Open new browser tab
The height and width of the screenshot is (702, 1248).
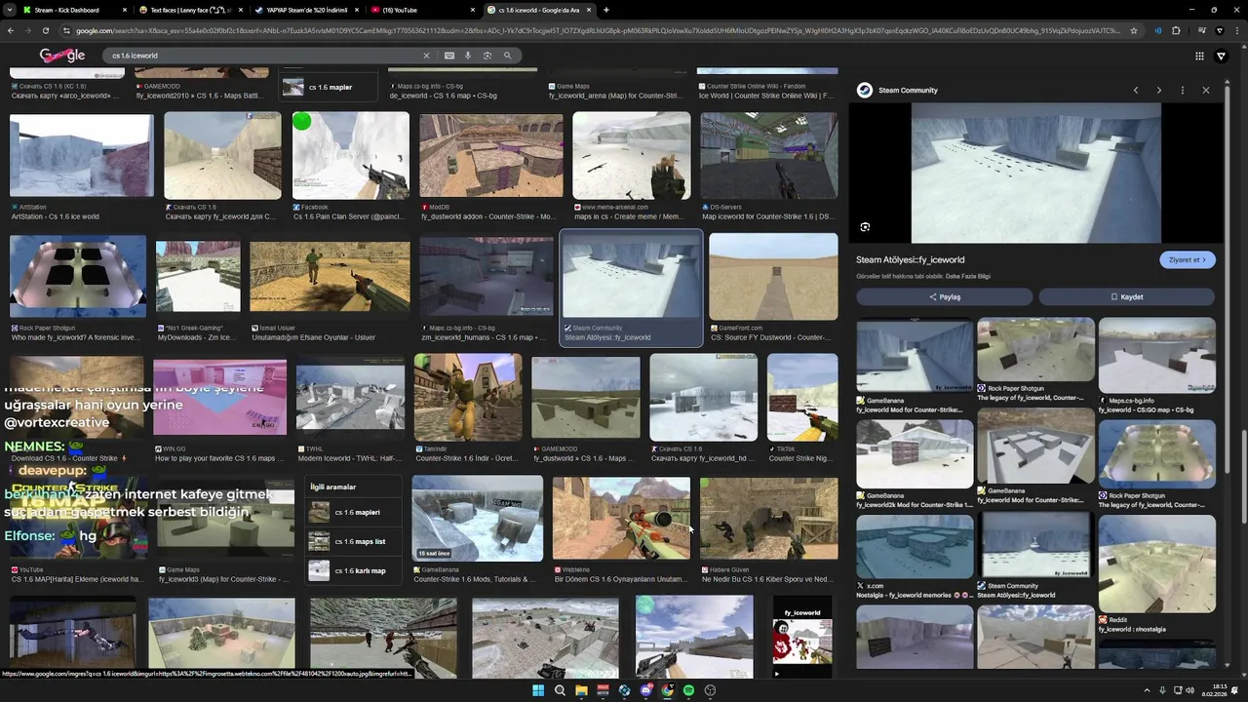606,10
